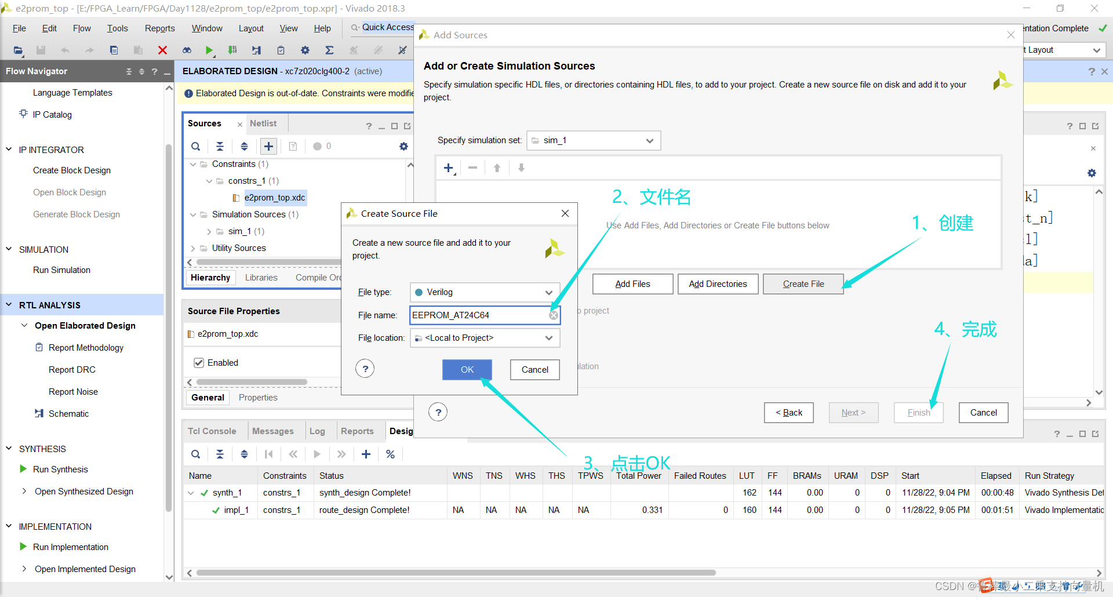
Task: Select the synth_1 run row
Action: 643,493
